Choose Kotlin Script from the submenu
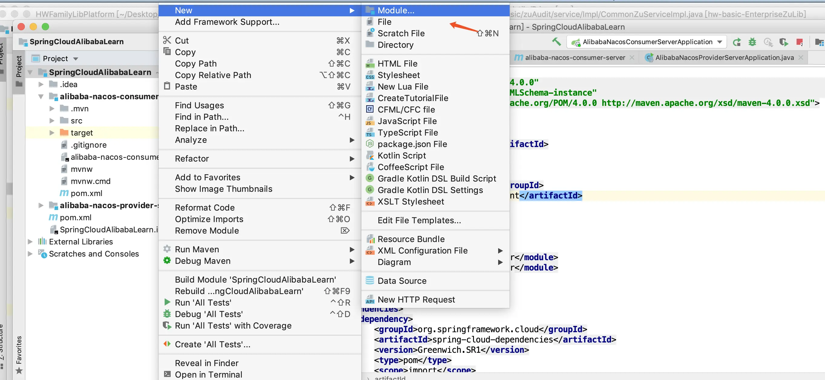This screenshot has height=380, width=825. 402,156
